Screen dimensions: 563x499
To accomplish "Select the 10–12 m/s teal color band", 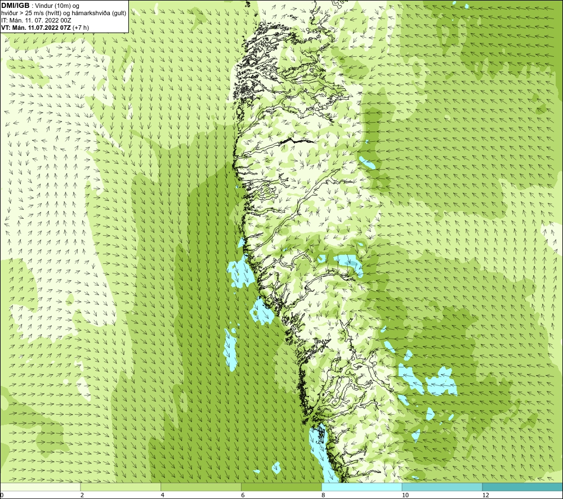I will click(443, 487).
